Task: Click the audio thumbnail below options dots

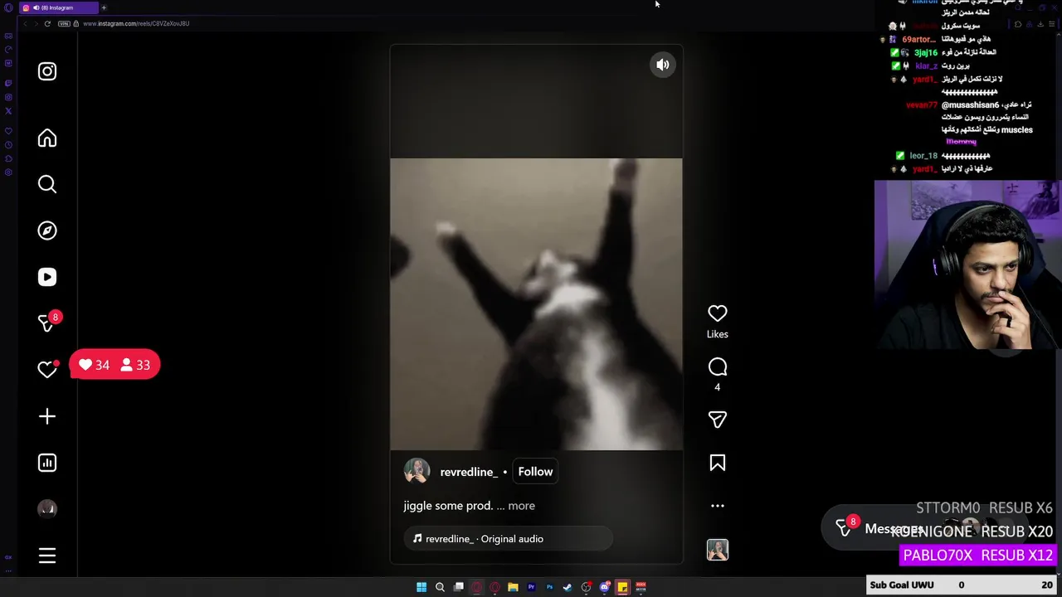Action: click(718, 550)
